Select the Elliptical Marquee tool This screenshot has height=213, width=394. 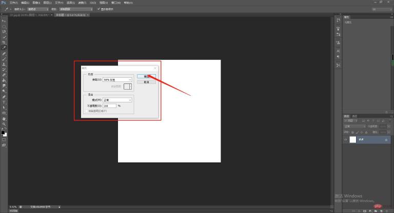point(4,26)
